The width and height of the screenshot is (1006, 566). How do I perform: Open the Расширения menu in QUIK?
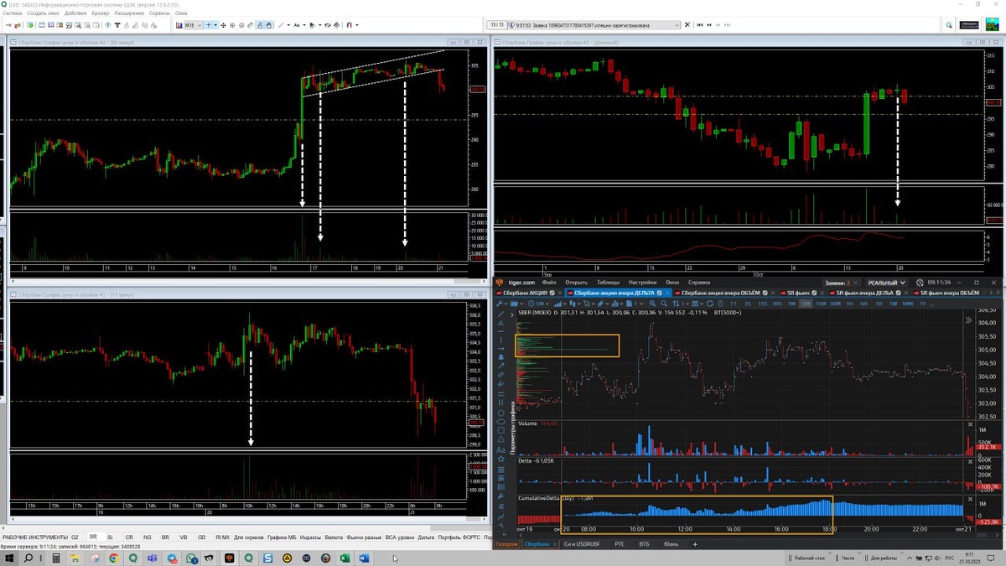click(129, 13)
